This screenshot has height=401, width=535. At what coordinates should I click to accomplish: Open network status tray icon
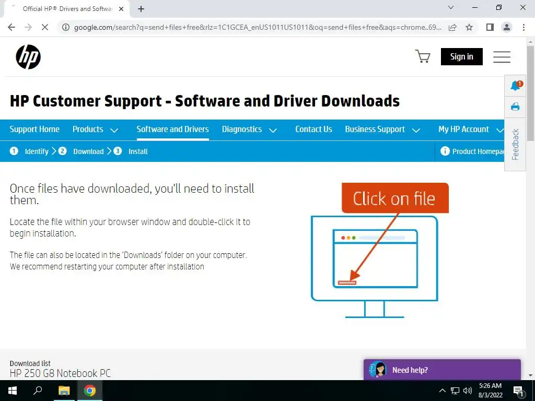[x=455, y=391]
